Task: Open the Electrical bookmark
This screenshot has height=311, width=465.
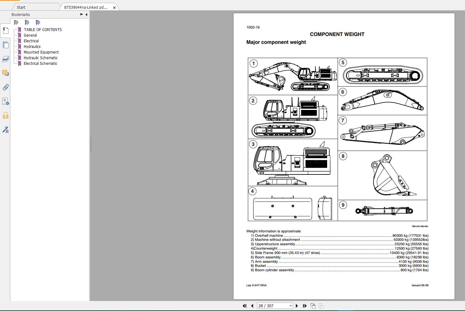Action: [31, 41]
